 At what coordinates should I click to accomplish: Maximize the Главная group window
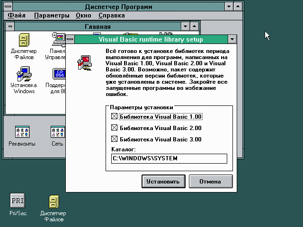(195, 26)
